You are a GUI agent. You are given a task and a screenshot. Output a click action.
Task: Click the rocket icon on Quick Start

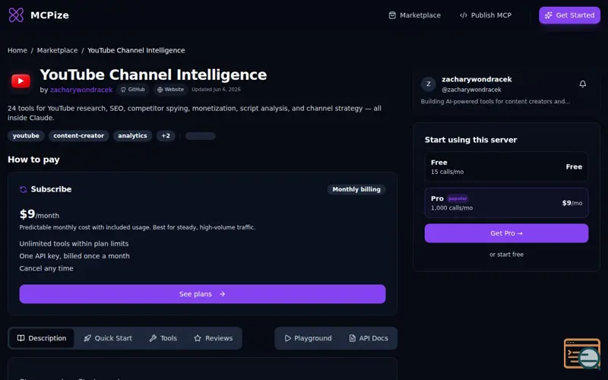coord(87,338)
